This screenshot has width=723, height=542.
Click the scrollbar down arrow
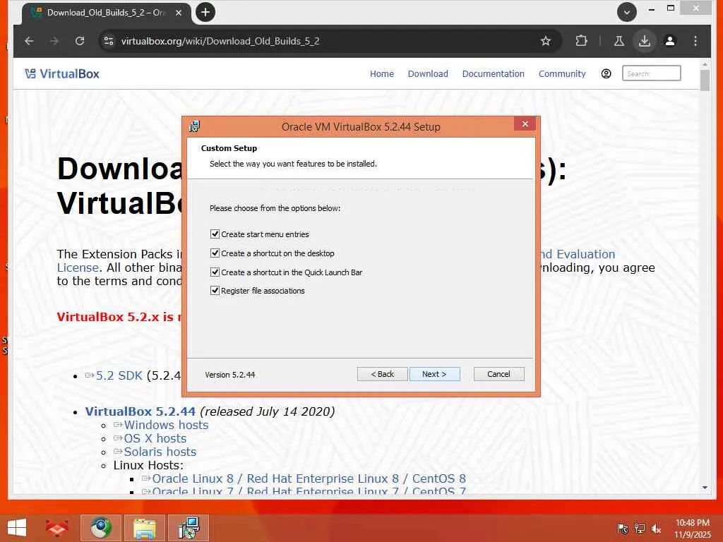pos(705,488)
